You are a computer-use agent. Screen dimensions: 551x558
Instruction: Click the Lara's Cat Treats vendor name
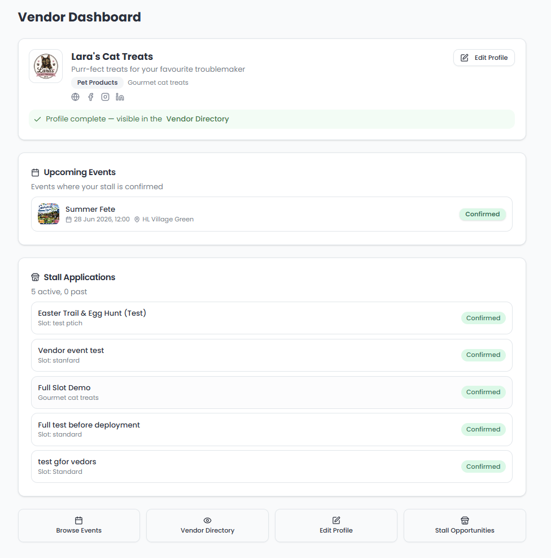pyautogui.click(x=112, y=56)
